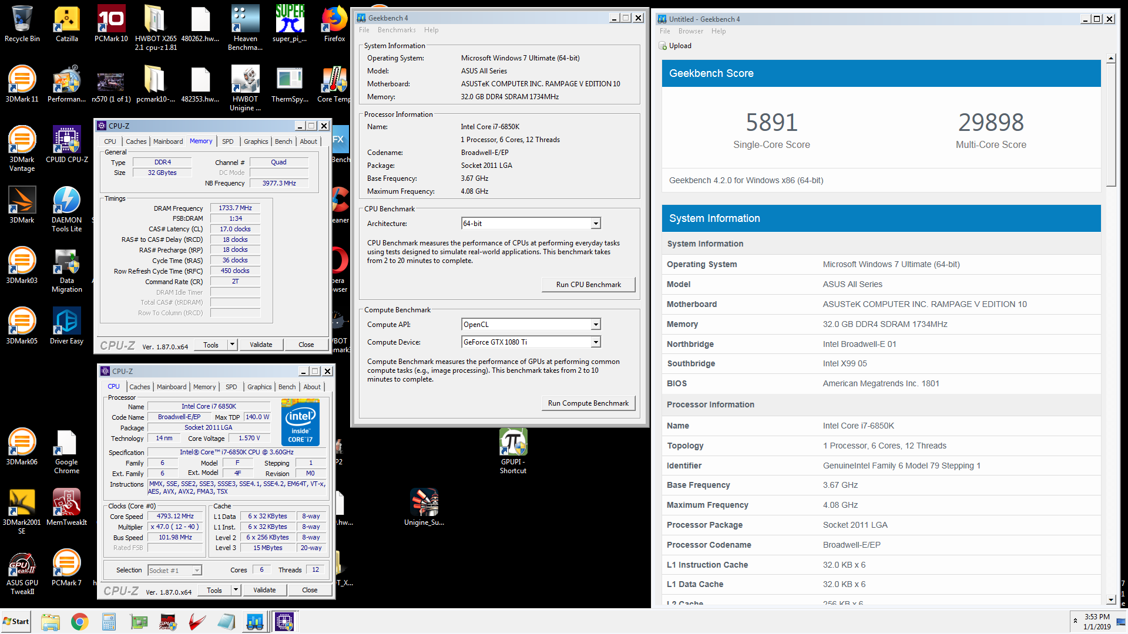
Task: Open Tools dropdown arrow in CPU tab CPU-Z window
Action: (x=236, y=590)
